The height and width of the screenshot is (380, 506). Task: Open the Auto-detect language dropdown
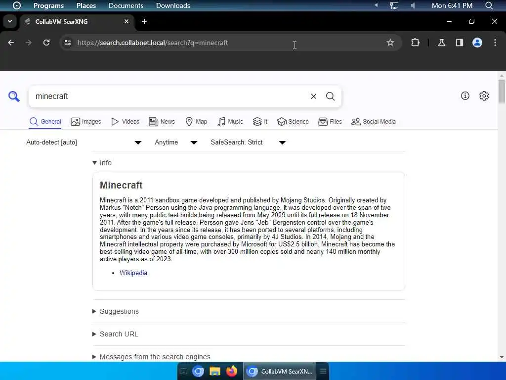point(84,142)
